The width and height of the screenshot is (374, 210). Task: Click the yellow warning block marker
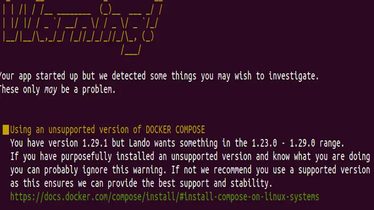coord(6,129)
